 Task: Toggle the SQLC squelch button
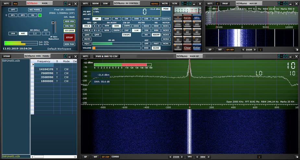[87, 43]
